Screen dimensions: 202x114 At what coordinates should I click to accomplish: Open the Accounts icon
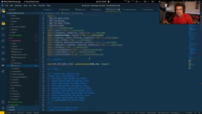coord(3,102)
